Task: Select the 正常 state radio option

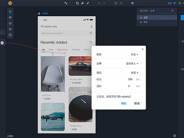Action: 141,18
